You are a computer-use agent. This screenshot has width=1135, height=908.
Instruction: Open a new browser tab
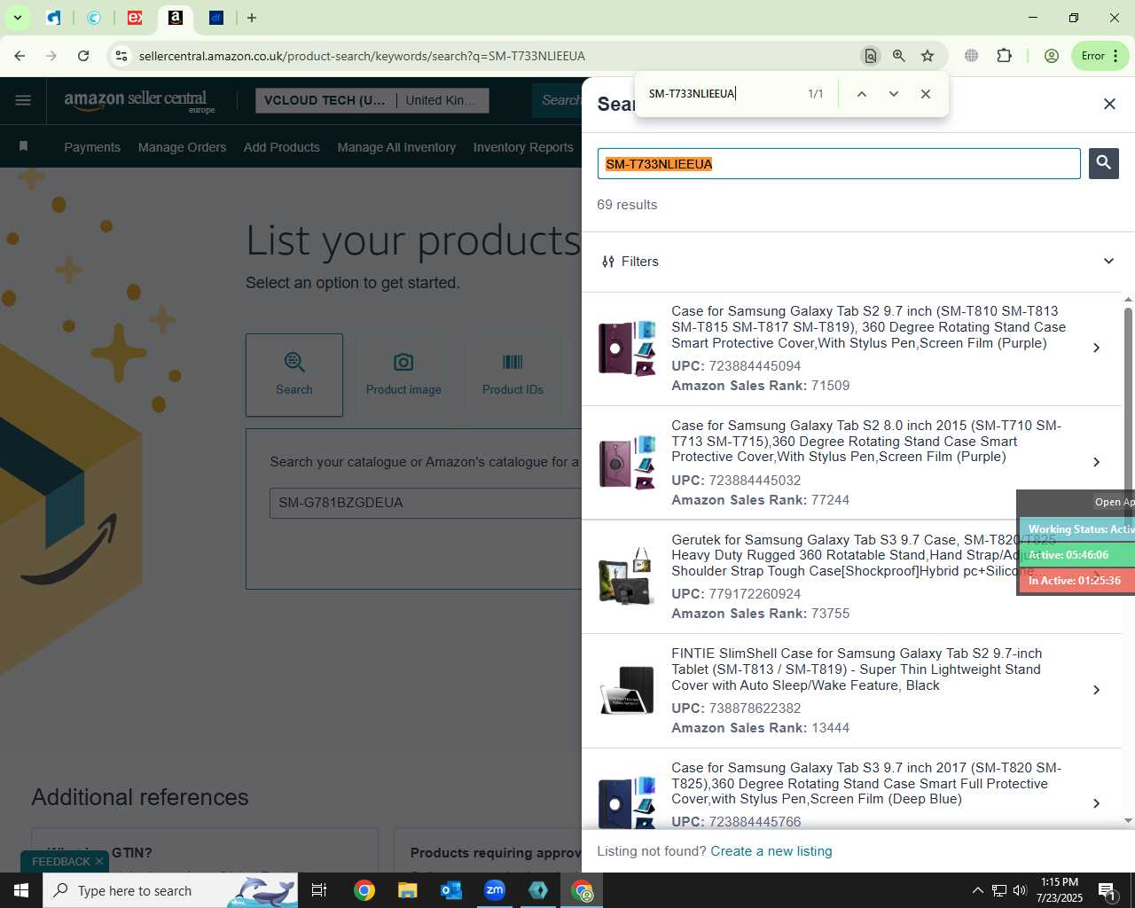pyautogui.click(x=252, y=18)
